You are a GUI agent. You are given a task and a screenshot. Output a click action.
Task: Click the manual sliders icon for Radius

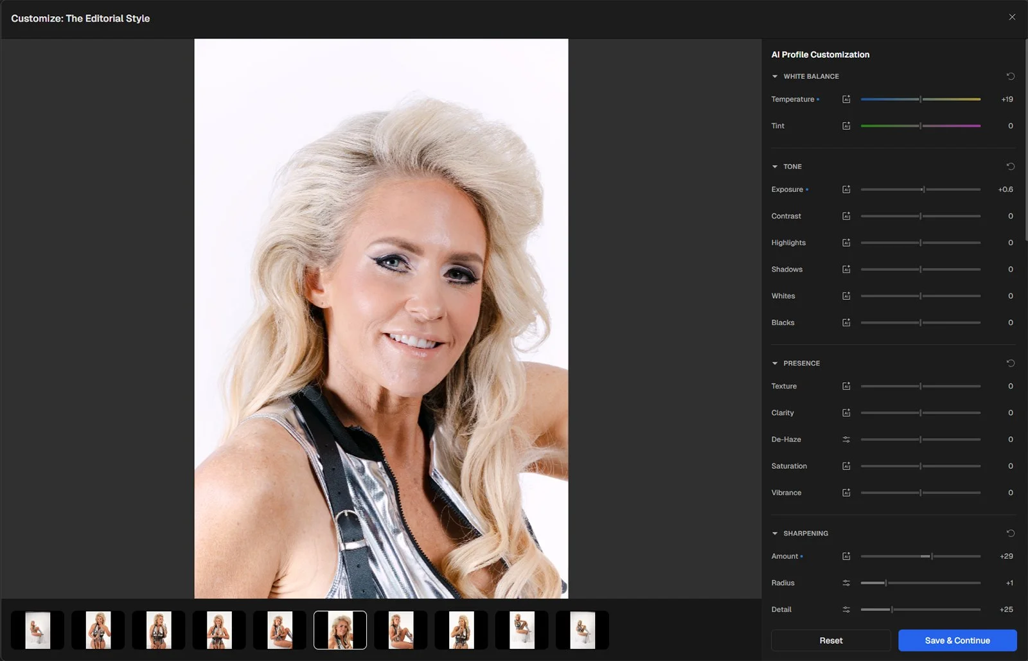tap(846, 583)
